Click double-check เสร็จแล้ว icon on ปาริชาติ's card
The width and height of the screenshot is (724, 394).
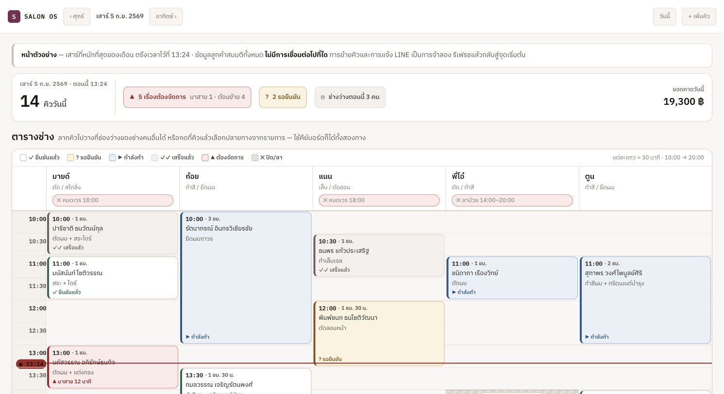pos(57,247)
